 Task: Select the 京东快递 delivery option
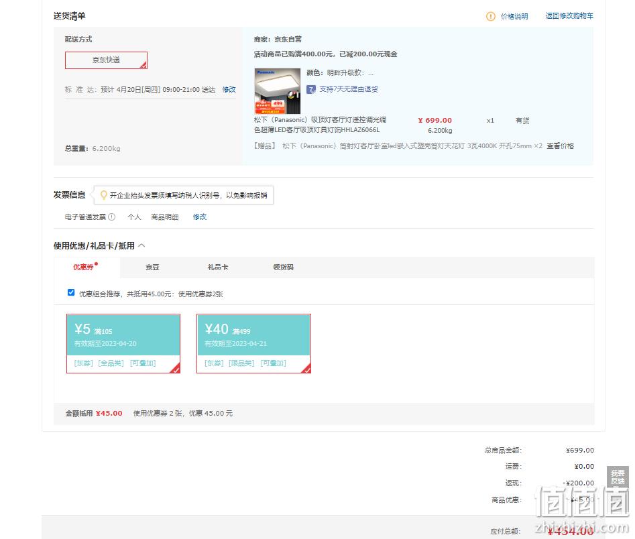[106, 60]
